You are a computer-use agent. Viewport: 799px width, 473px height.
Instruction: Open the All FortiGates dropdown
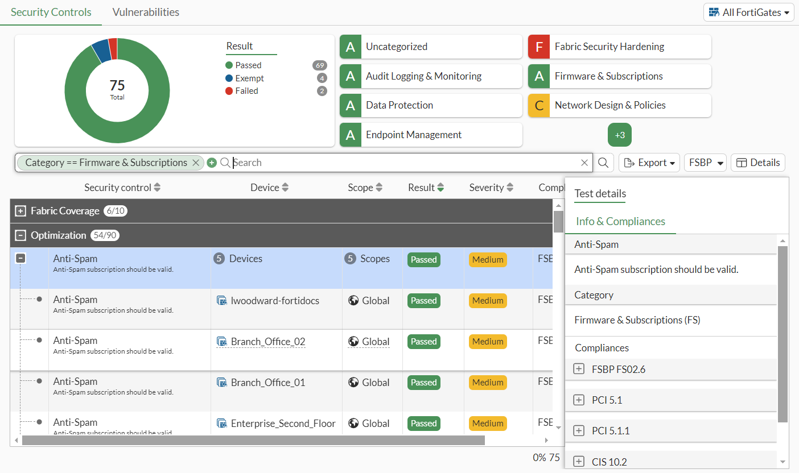coord(748,13)
